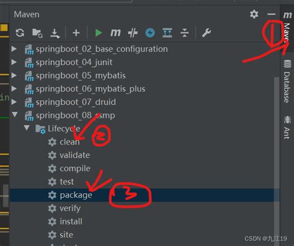294x246 pixels.
Task: Open Maven settings wrench icon
Action: pyautogui.click(x=207, y=33)
